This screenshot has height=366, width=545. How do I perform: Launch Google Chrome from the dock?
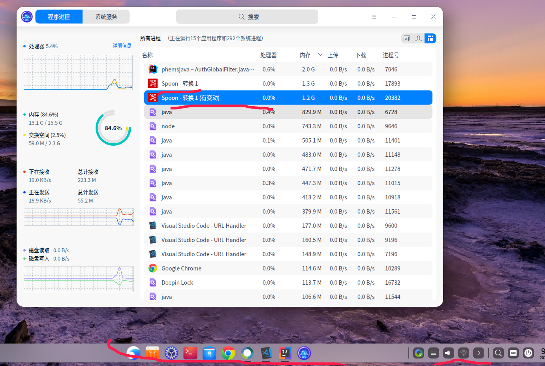tap(228, 353)
